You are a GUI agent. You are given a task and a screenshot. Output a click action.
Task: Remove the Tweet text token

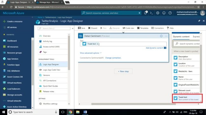coord(97,44)
